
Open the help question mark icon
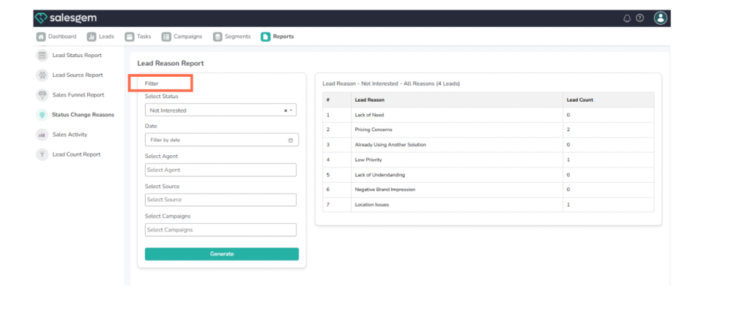click(x=639, y=18)
